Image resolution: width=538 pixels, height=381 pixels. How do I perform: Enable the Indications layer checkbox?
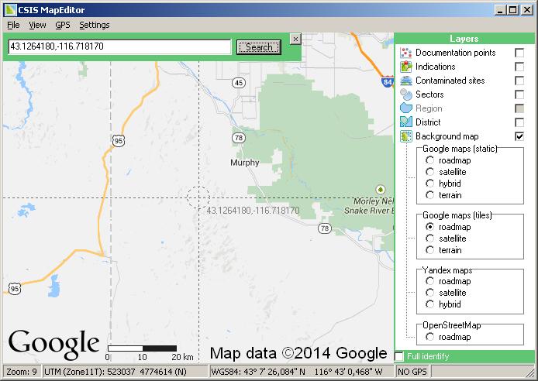click(519, 67)
